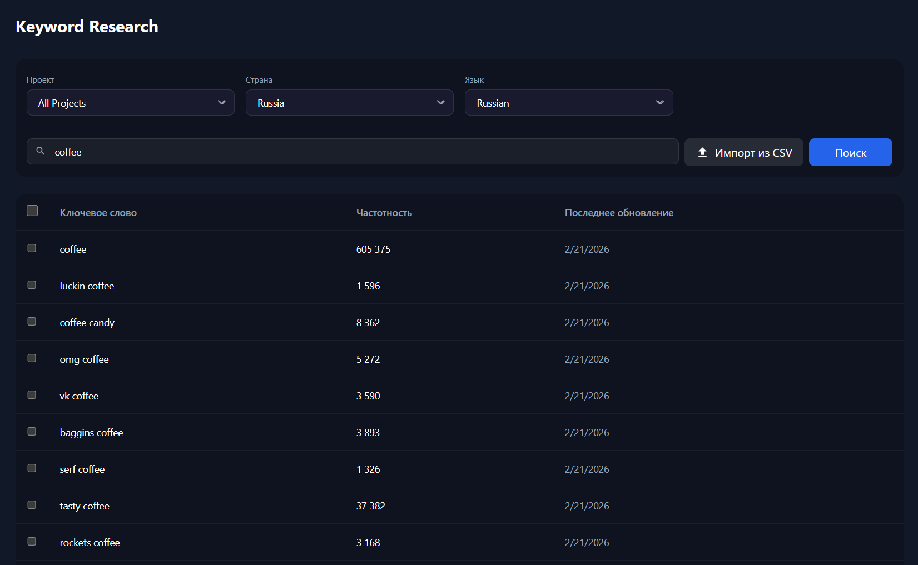Open the Russian language dropdown
Screen dimensions: 918x565
pos(568,102)
